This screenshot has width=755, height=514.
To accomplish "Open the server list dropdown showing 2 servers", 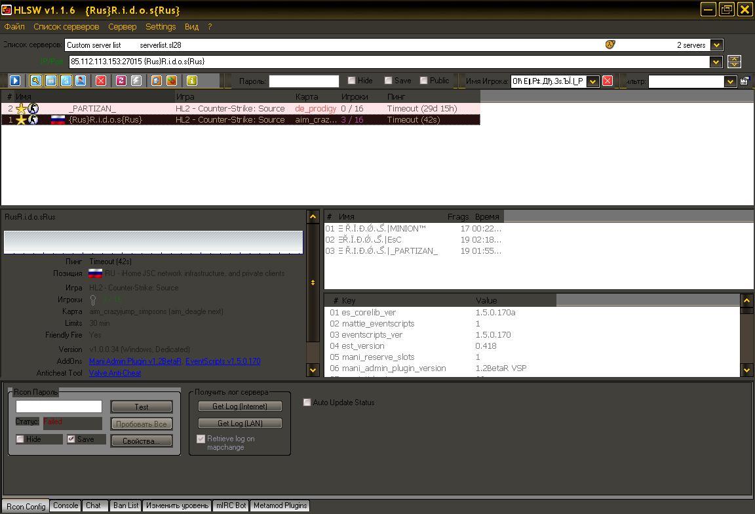I will click(716, 45).
